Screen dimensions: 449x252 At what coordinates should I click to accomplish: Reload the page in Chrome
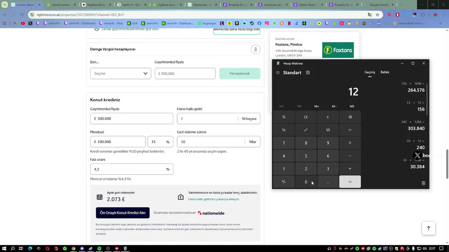[22, 15]
